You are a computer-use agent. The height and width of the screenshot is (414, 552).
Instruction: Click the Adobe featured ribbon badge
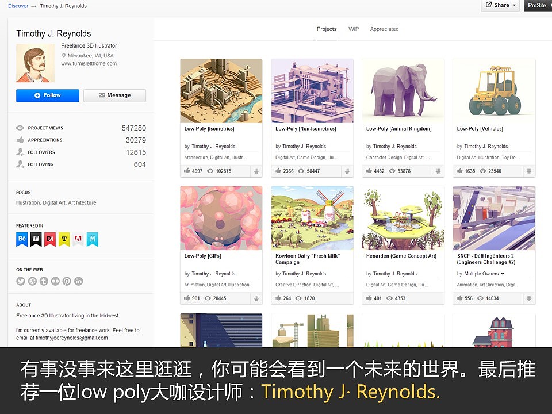pyautogui.click(x=77, y=239)
